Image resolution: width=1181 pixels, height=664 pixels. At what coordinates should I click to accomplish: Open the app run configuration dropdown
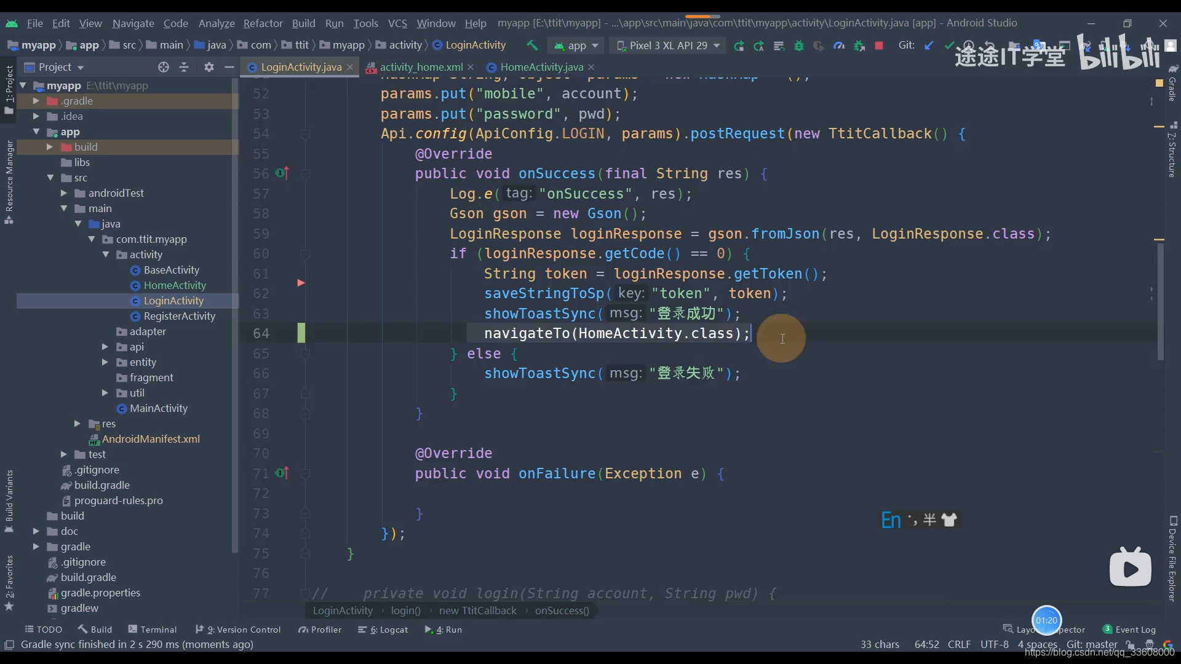click(x=576, y=45)
